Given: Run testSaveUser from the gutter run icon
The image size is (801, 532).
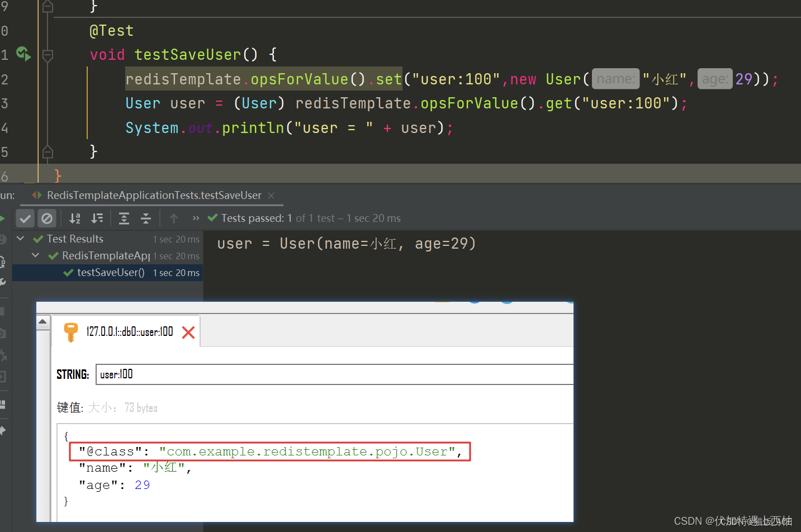Looking at the screenshot, I should (23, 54).
